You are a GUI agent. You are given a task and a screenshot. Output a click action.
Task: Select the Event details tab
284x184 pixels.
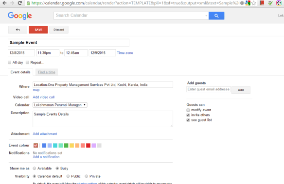[20, 72]
